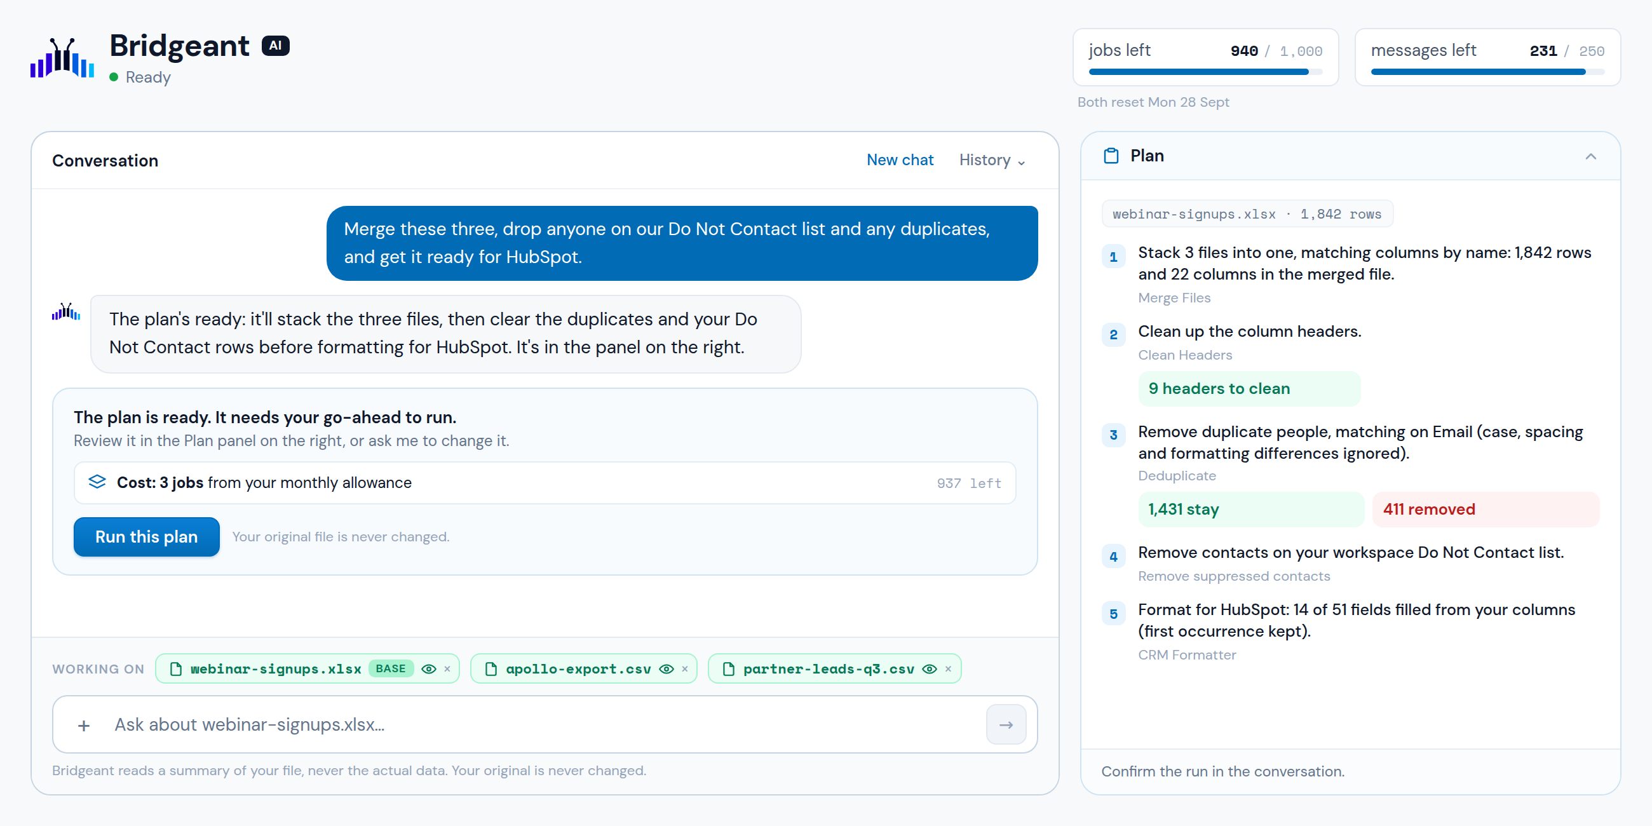Screen dimensions: 1652x826
Task: Start a New chat
Action: [900, 160]
